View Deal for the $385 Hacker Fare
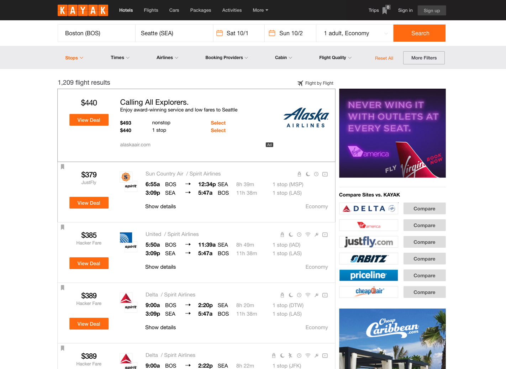 [89, 263]
